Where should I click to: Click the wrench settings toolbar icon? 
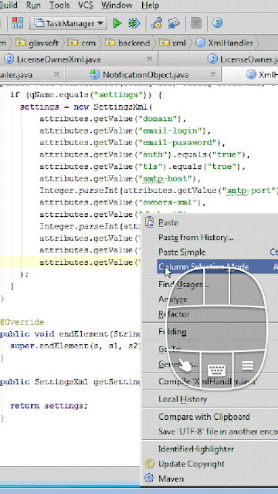click(x=156, y=23)
